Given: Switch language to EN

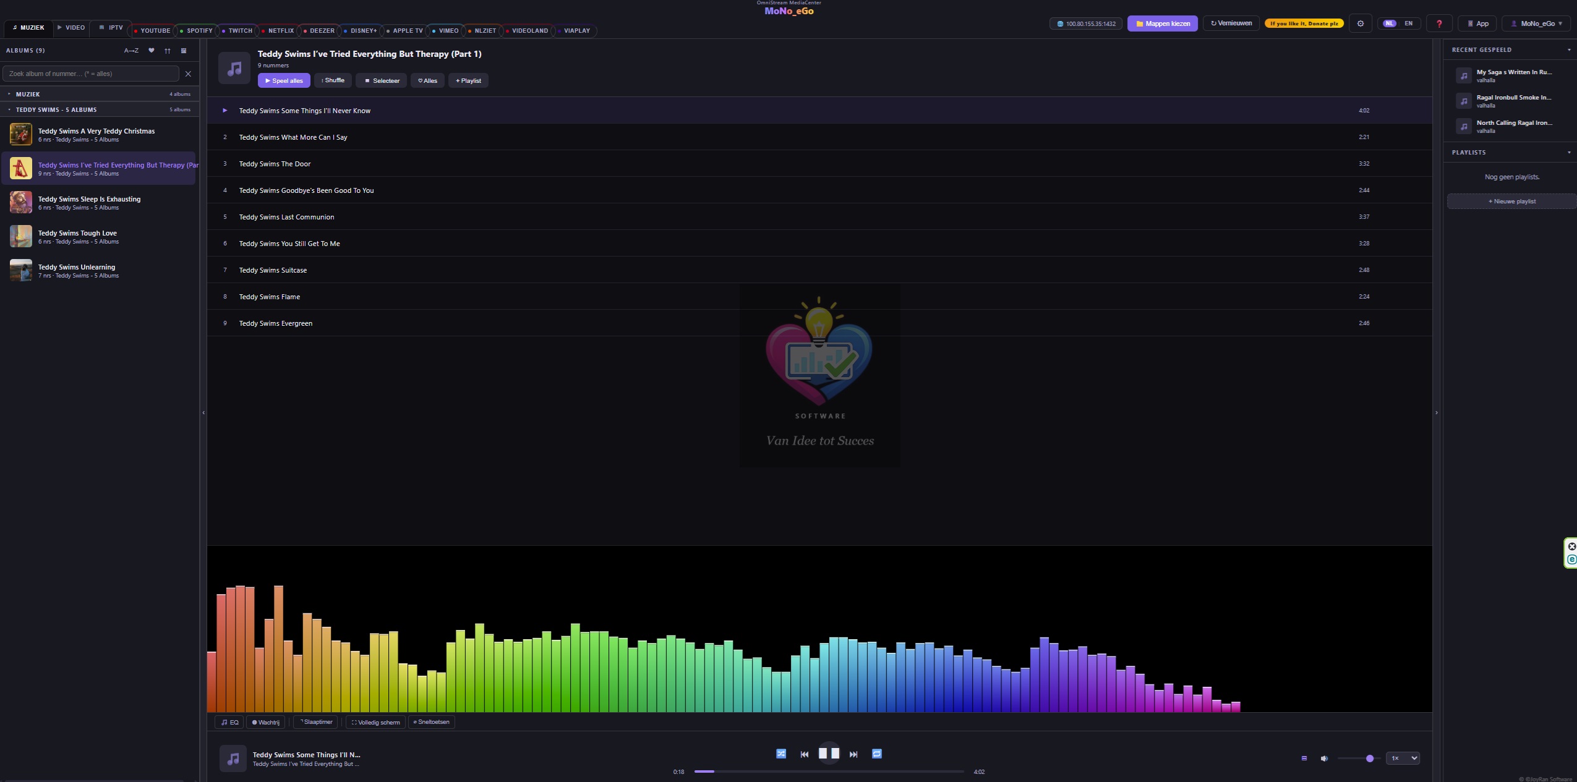Looking at the screenshot, I should pyautogui.click(x=1409, y=23).
